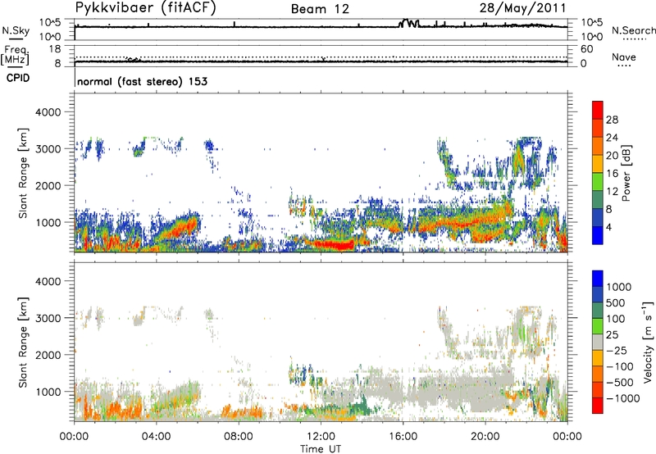Click the '-1000' label on Velocity colorbar
This screenshot has height=454, width=656.
tap(622, 398)
